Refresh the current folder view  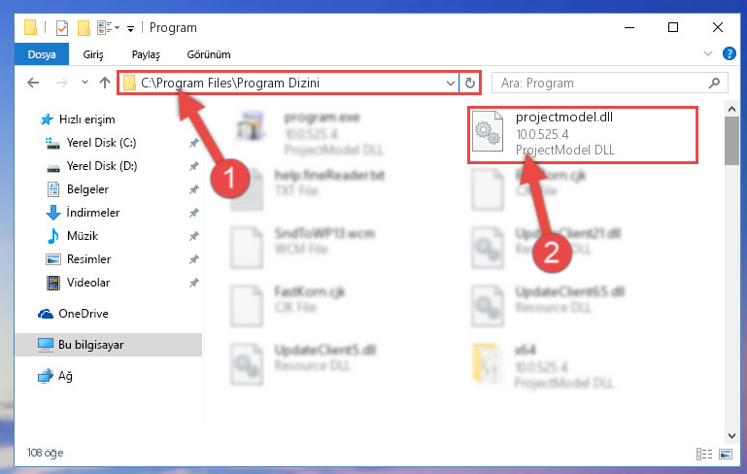point(470,83)
